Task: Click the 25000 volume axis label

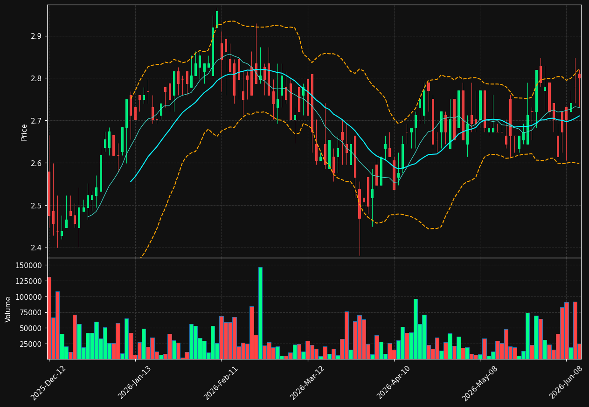Action: (31, 344)
